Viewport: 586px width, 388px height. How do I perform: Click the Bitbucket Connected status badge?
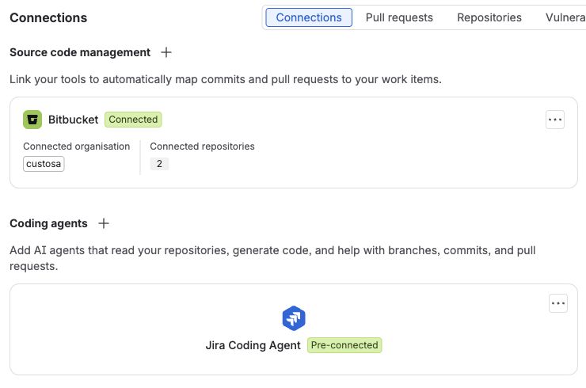[133, 120]
